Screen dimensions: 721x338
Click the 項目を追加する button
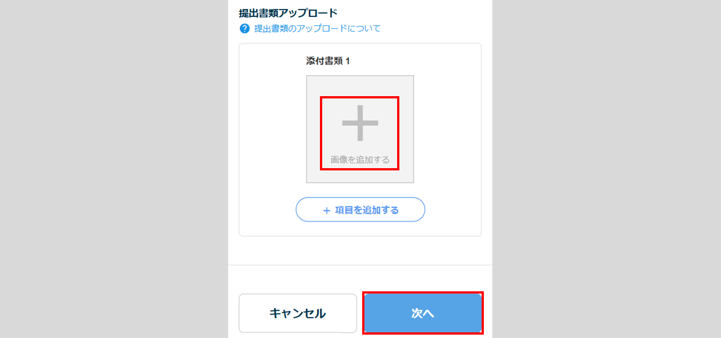click(360, 210)
